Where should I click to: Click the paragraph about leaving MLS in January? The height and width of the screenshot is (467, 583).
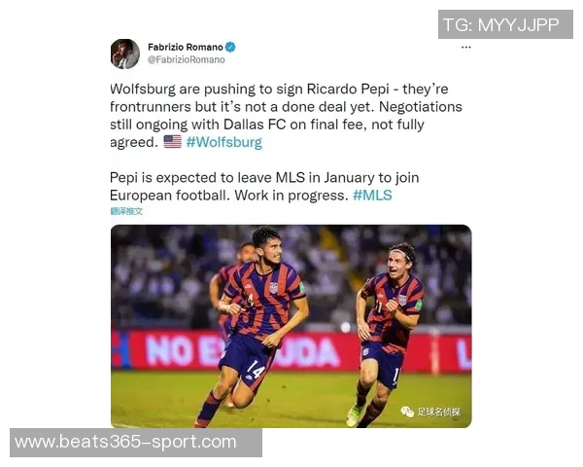point(264,187)
